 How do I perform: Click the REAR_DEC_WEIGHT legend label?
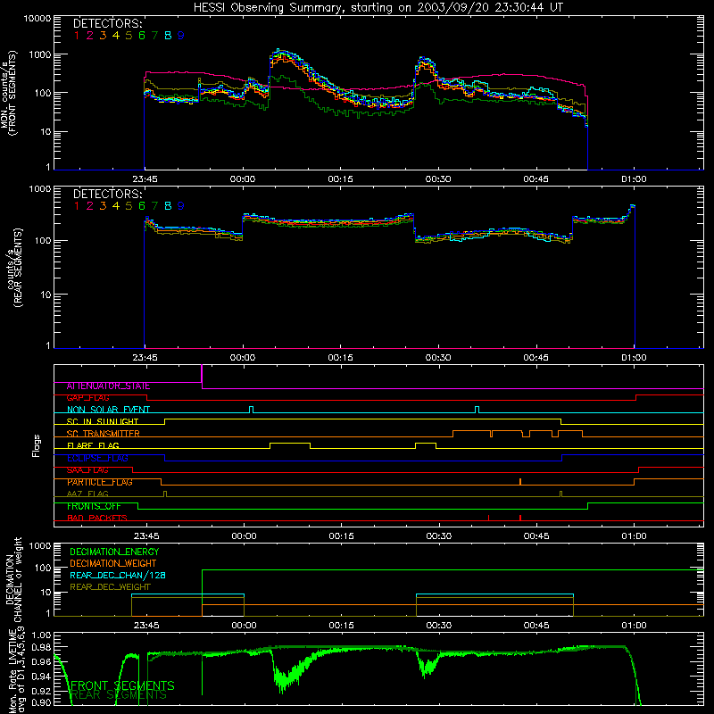[110, 587]
